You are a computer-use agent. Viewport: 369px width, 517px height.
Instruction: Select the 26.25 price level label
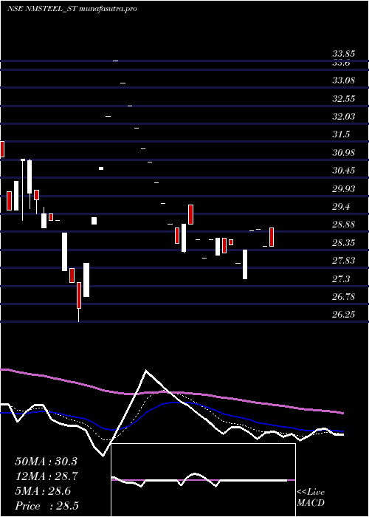click(x=343, y=315)
